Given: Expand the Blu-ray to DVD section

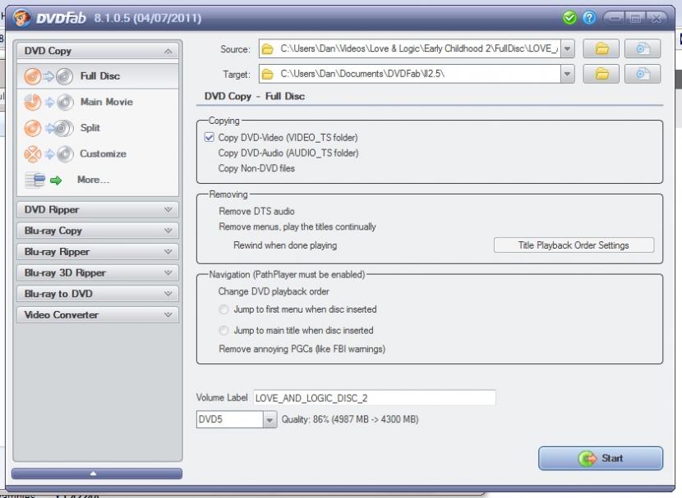Looking at the screenshot, I should [168, 294].
